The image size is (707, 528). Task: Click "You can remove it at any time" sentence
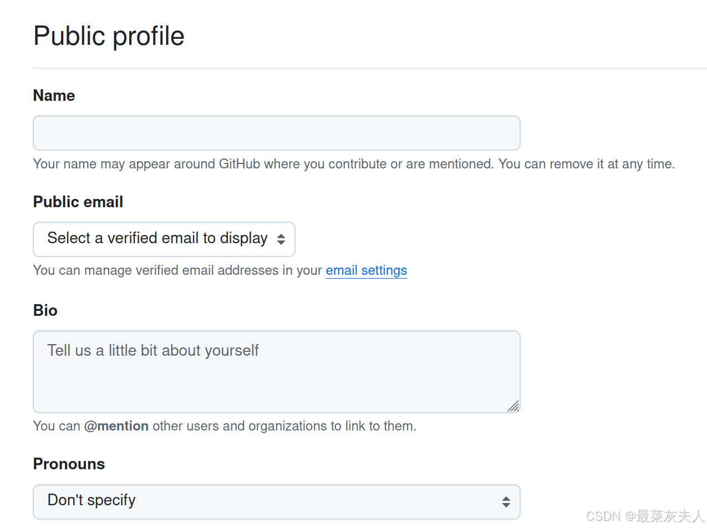[x=586, y=164]
